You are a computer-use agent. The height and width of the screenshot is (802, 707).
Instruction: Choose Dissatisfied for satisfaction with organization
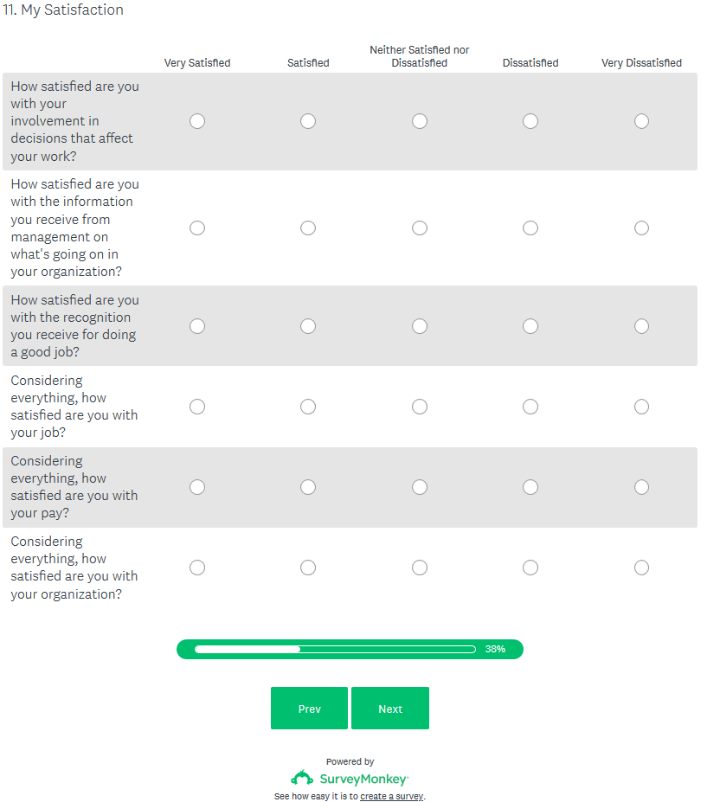(530, 568)
